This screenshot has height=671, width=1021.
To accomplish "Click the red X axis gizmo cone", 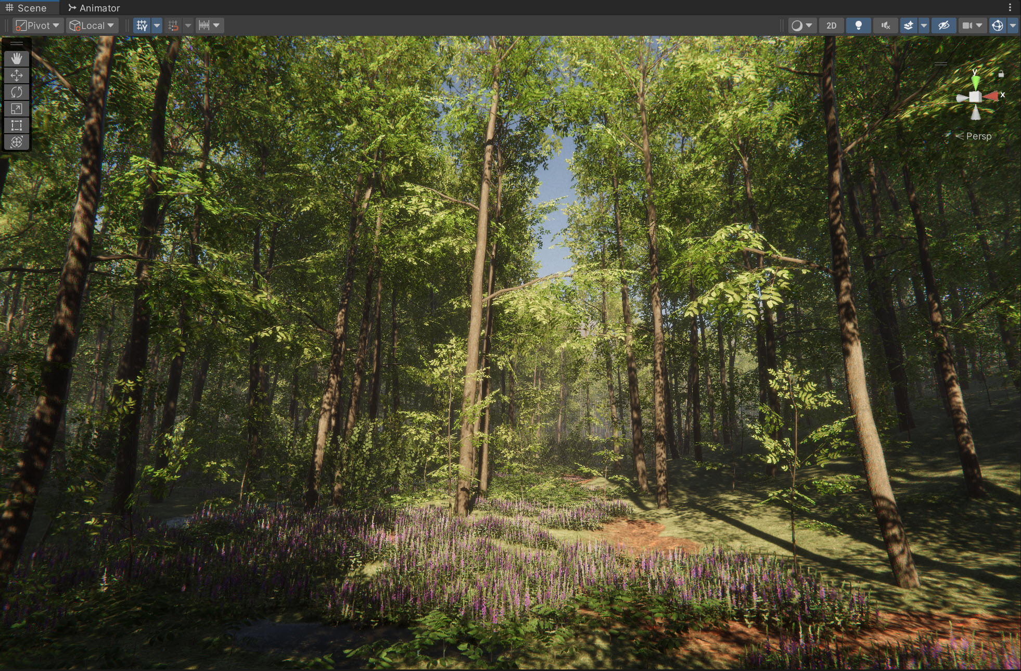I will click(991, 96).
